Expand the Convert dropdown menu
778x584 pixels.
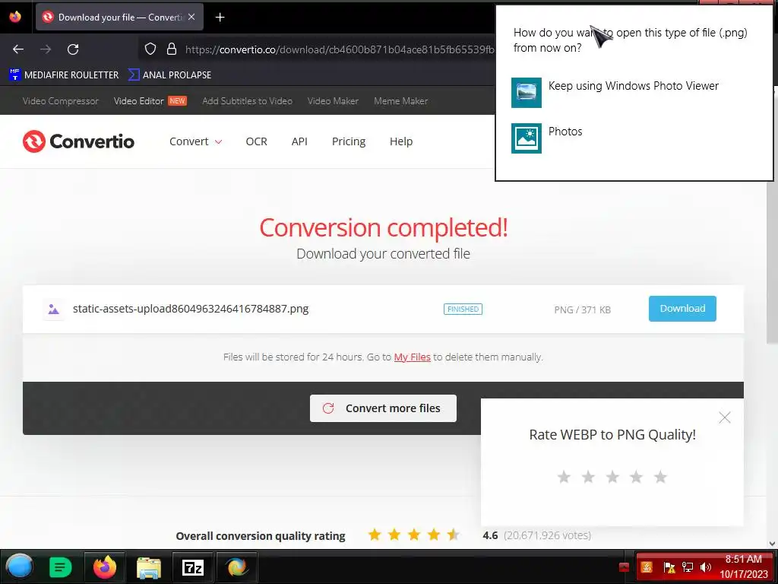pyautogui.click(x=195, y=141)
